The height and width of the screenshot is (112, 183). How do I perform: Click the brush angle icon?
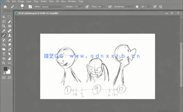point(142,7)
